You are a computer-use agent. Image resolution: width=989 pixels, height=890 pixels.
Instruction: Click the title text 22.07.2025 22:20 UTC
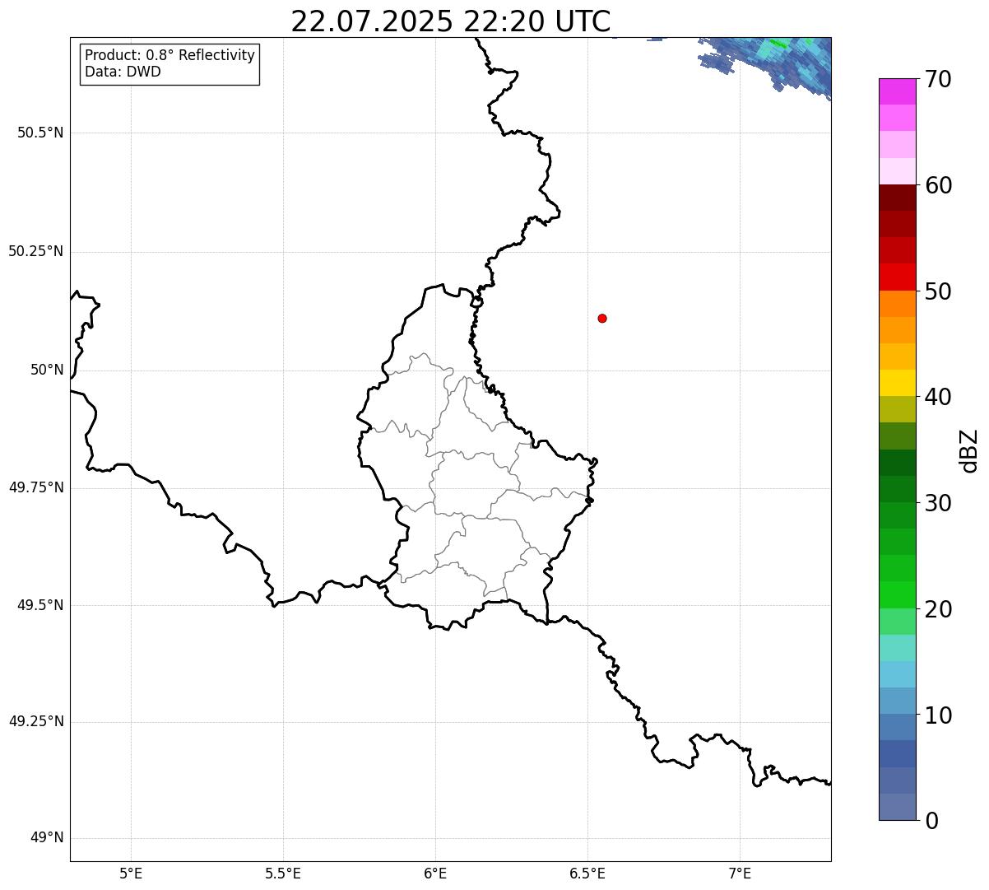coord(451,21)
